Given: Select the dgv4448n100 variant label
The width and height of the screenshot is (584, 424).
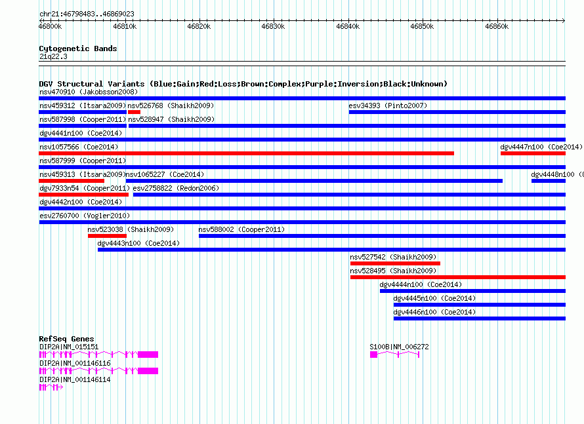Looking at the screenshot, I should coord(557,174).
